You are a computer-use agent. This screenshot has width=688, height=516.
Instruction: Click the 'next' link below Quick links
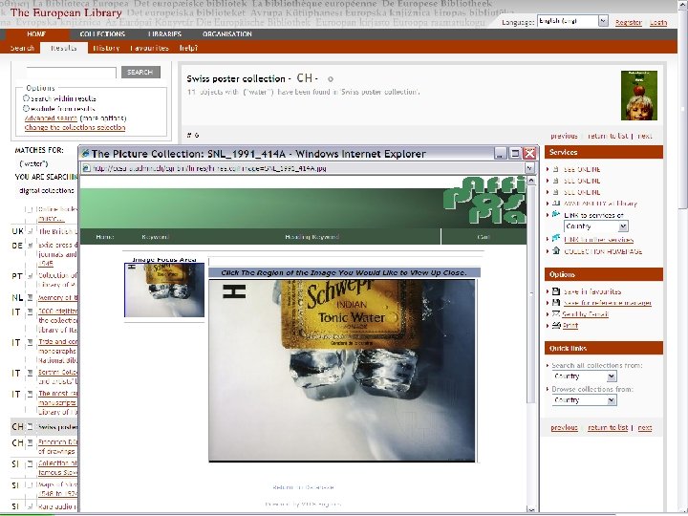(645, 427)
